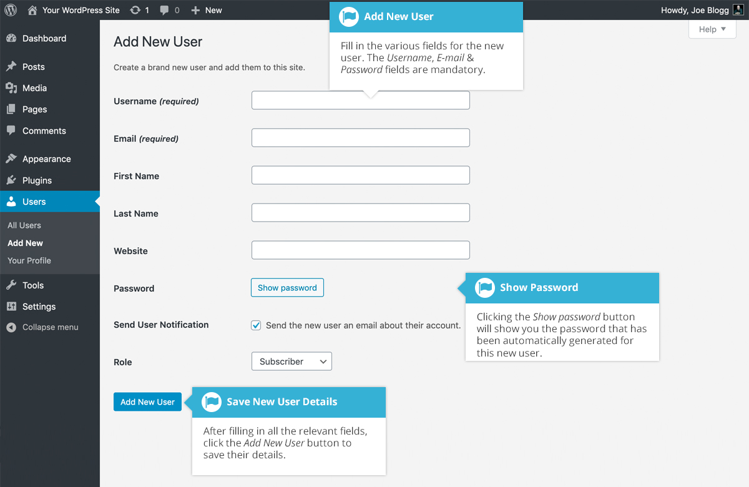Click the Collapse menu arrow icon
Viewport: 749px width, 487px height.
pos(11,327)
